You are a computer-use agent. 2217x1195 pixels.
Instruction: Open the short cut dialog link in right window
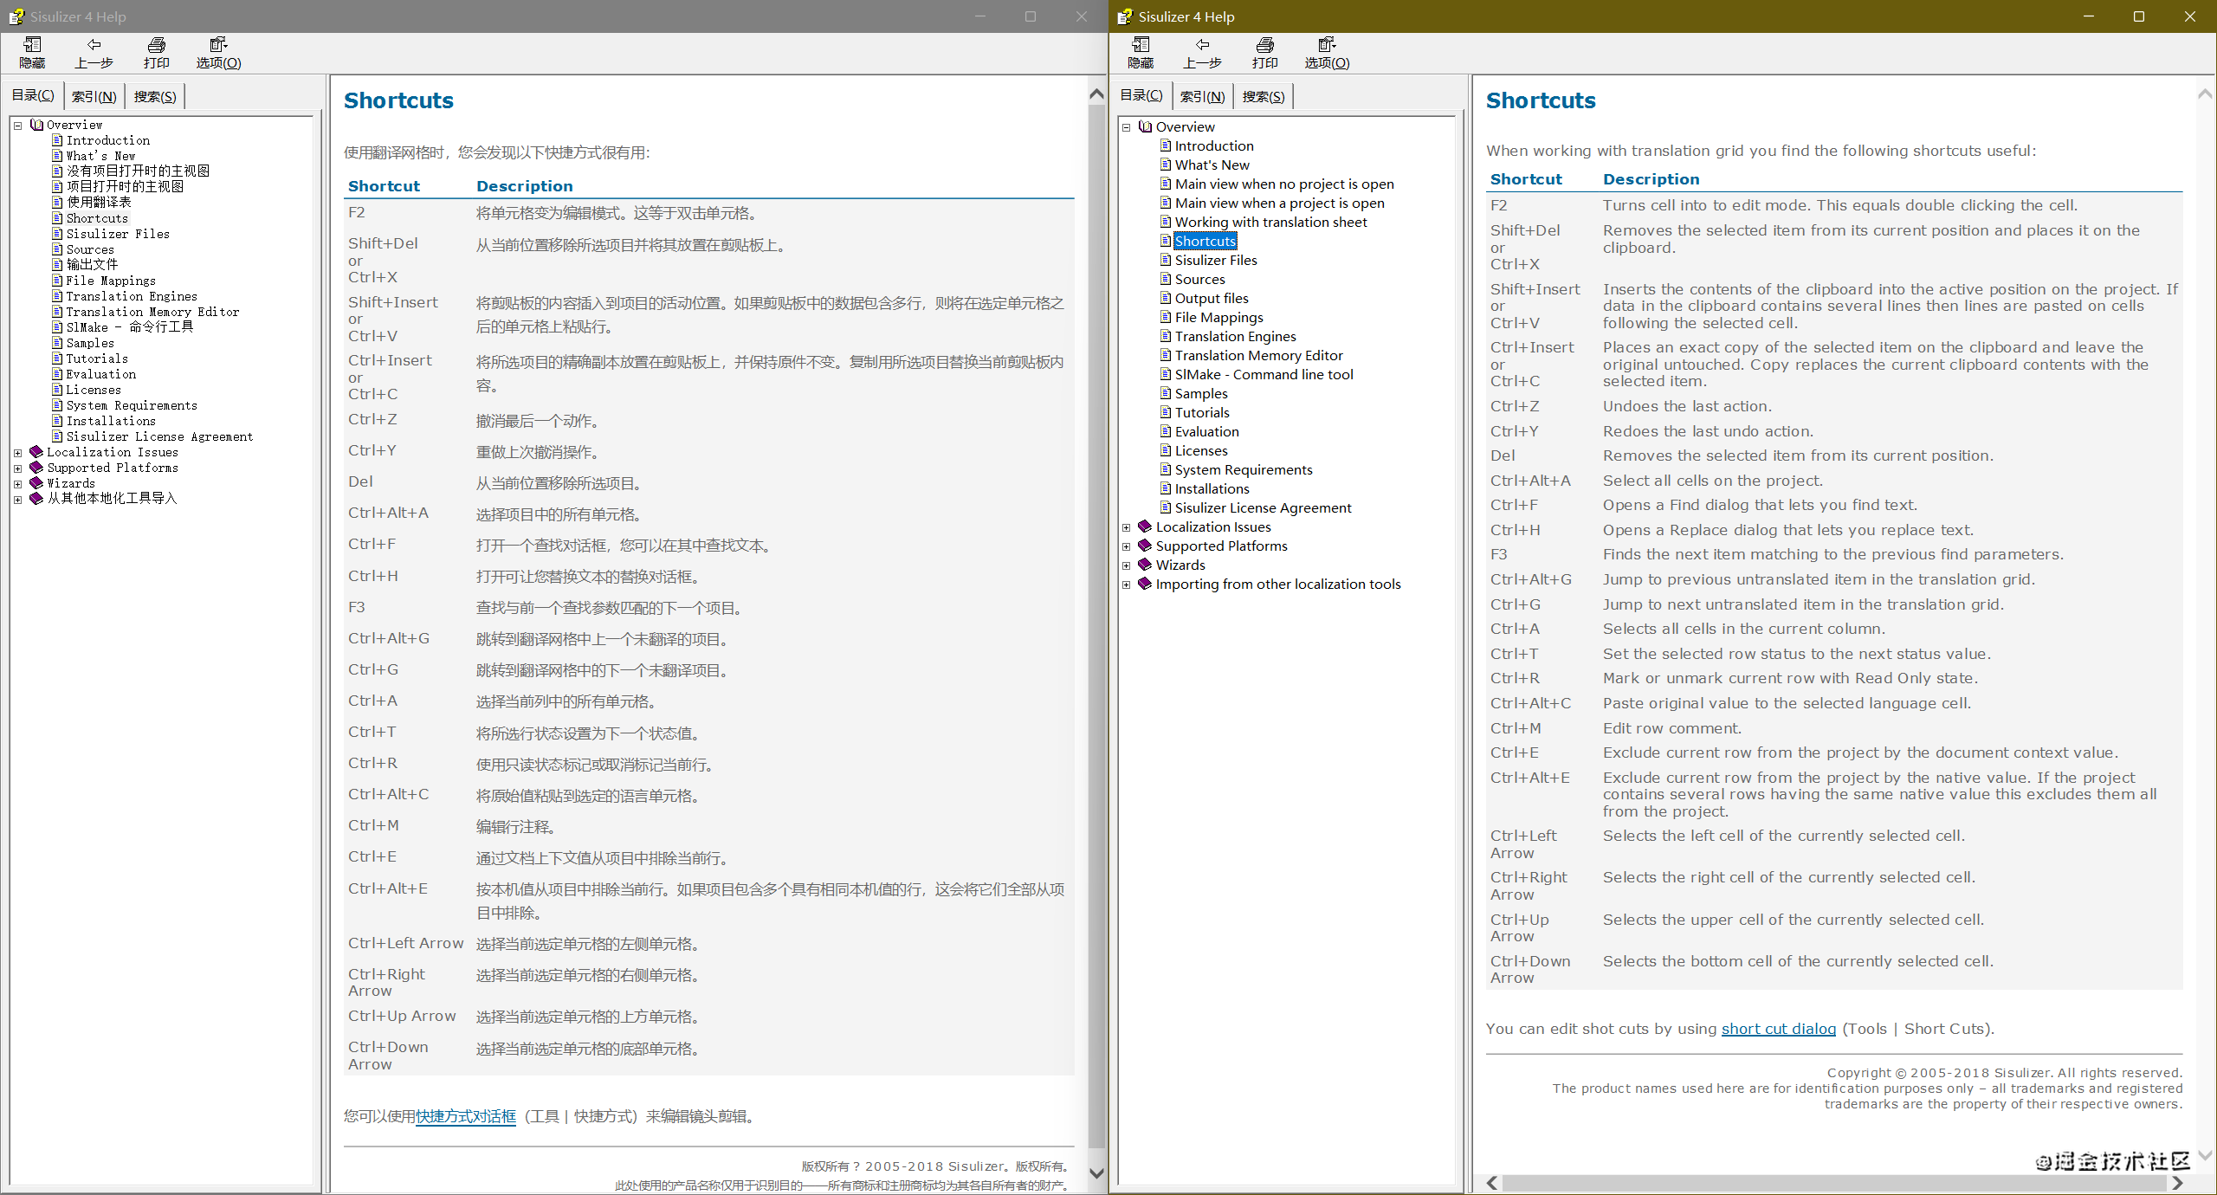click(1778, 1029)
